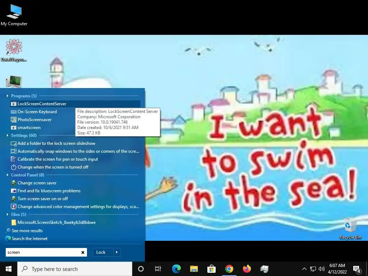Open the Recycle Bin
The height and width of the screenshot is (276, 368).
point(350,228)
